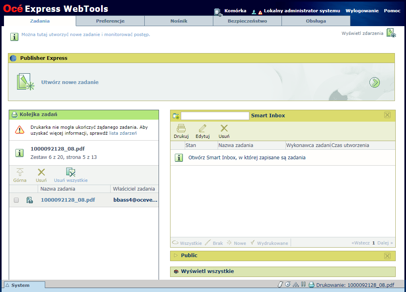Click the red warning triangle icon
Image resolution: width=406 pixels, height=292 pixels.
[20, 130]
